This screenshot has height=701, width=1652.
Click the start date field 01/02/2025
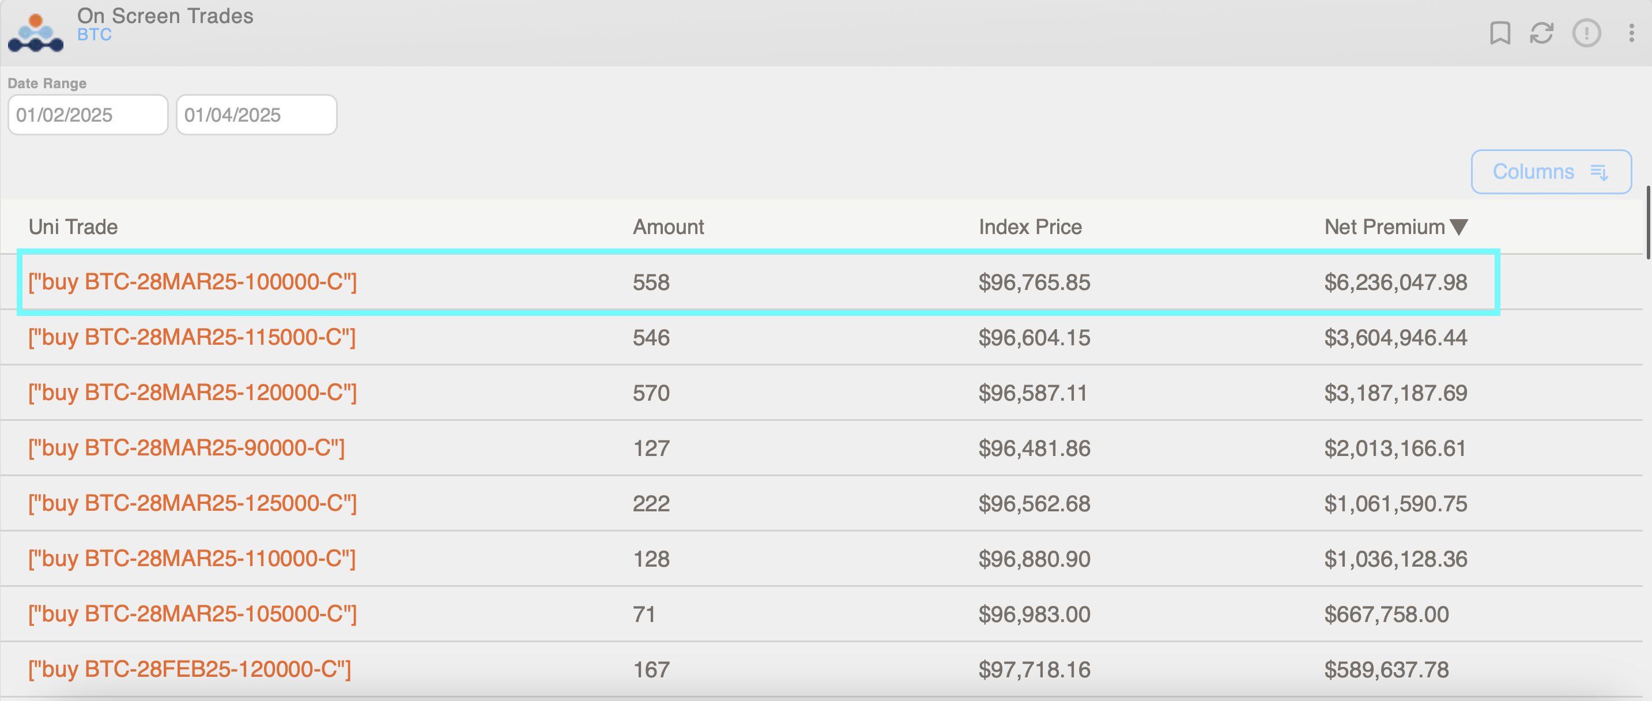point(88,115)
